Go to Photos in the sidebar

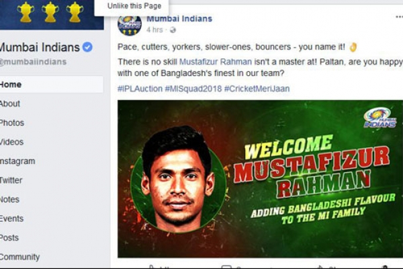(12, 123)
